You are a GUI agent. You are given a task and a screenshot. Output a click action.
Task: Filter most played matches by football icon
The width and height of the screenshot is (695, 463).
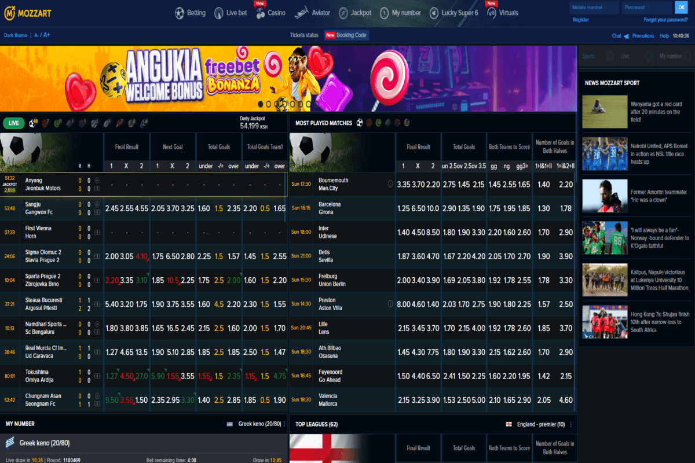coord(360,123)
